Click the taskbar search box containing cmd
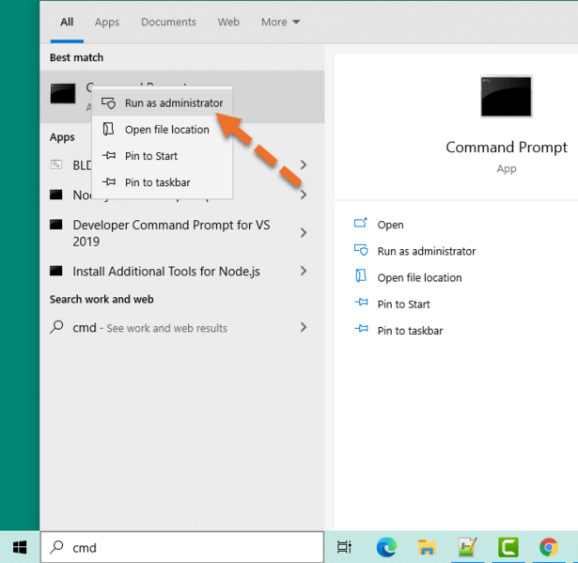The width and height of the screenshot is (578, 563). tap(182, 547)
